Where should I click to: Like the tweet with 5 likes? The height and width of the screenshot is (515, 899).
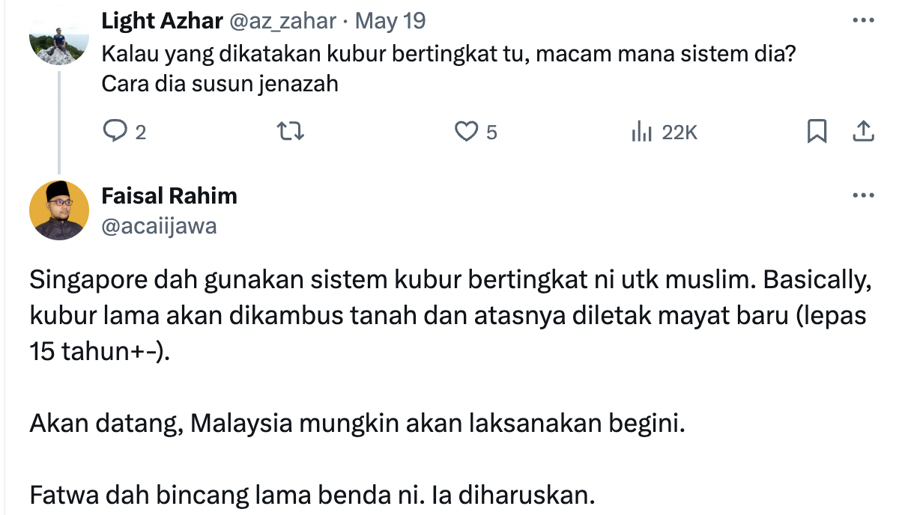coord(467,132)
